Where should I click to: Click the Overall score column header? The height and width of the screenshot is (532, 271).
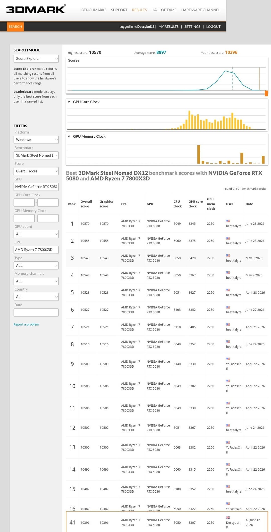pos(86,204)
